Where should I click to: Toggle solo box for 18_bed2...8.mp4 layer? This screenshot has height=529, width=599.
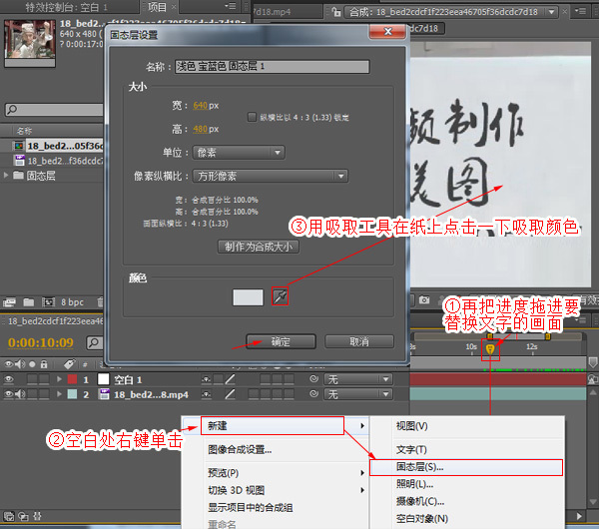coord(33,394)
